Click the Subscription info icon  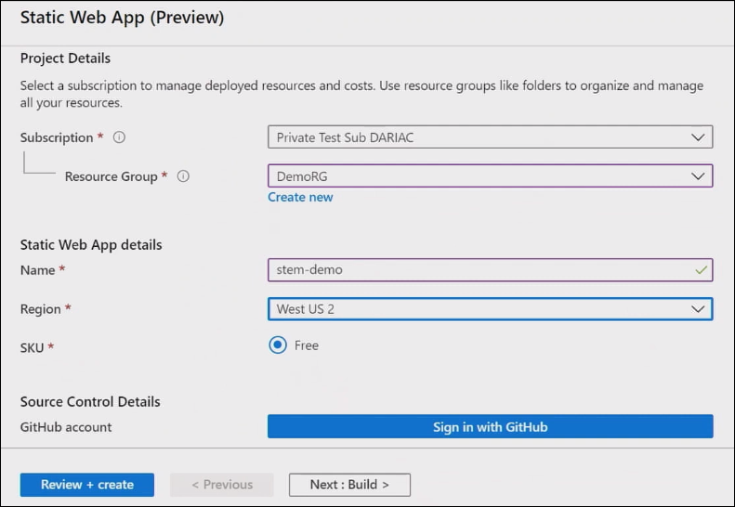(119, 137)
